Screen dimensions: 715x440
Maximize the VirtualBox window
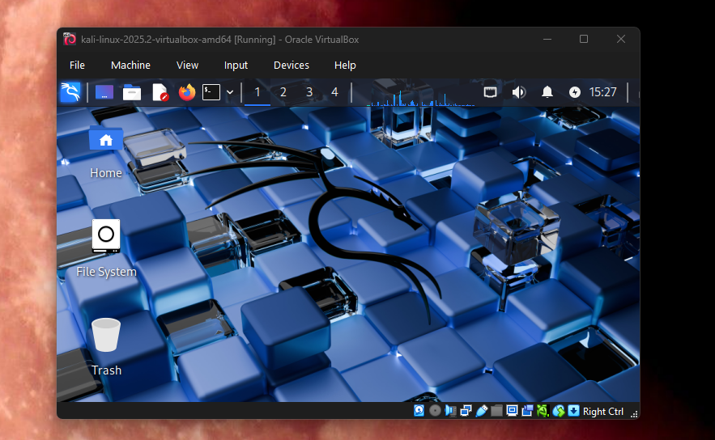[584, 39]
